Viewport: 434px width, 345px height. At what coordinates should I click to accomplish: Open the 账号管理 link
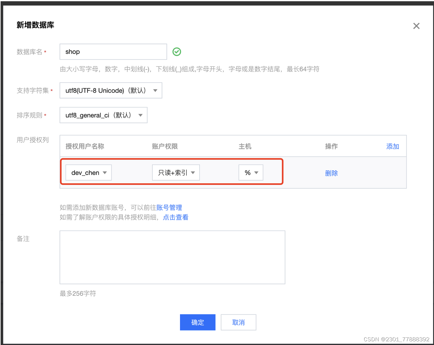tap(169, 207)
